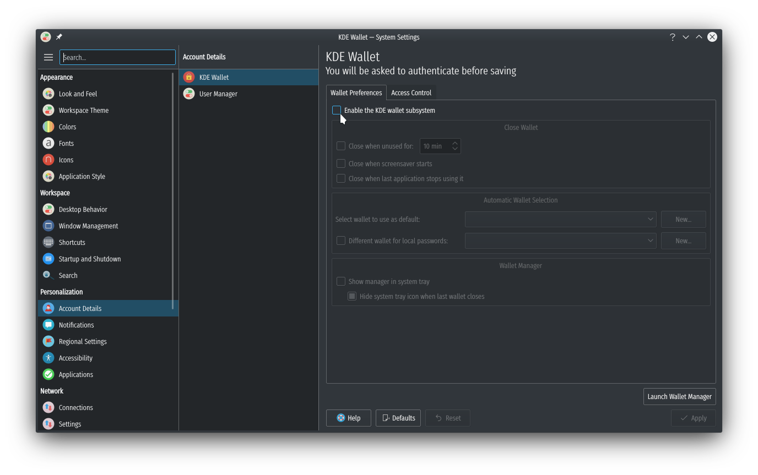Click the Shortcuts keyboard icon
Screen dimensions: 758x475
[48, 242]
